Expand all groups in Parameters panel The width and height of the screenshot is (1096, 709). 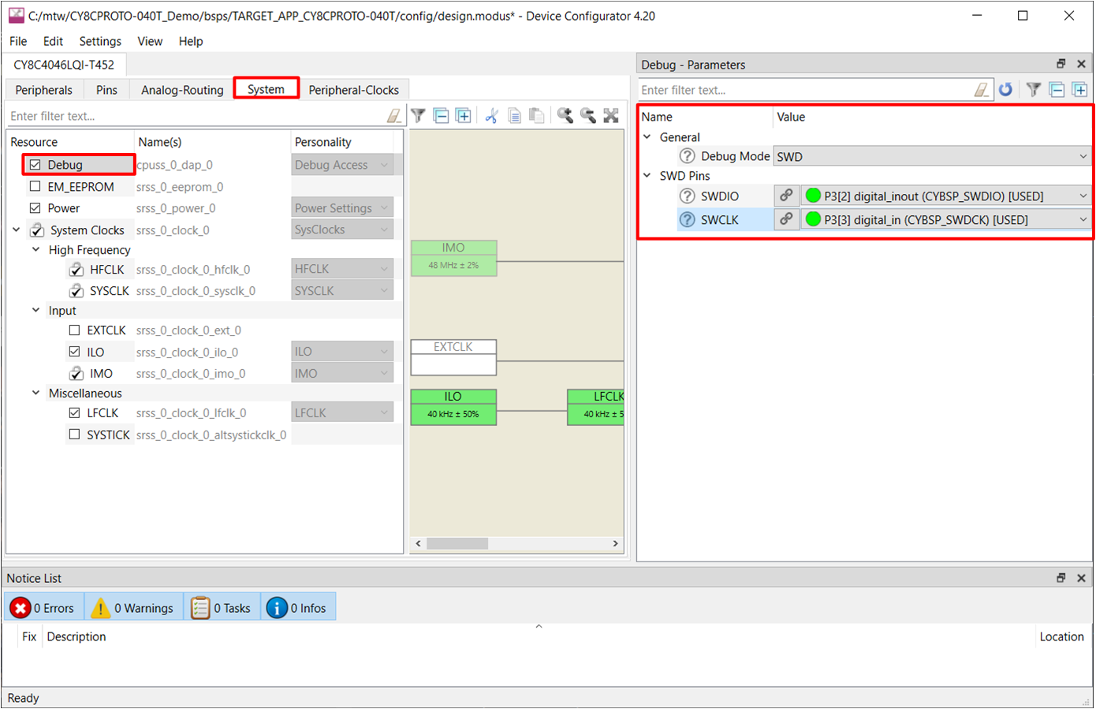click(x=1080, y=90)
